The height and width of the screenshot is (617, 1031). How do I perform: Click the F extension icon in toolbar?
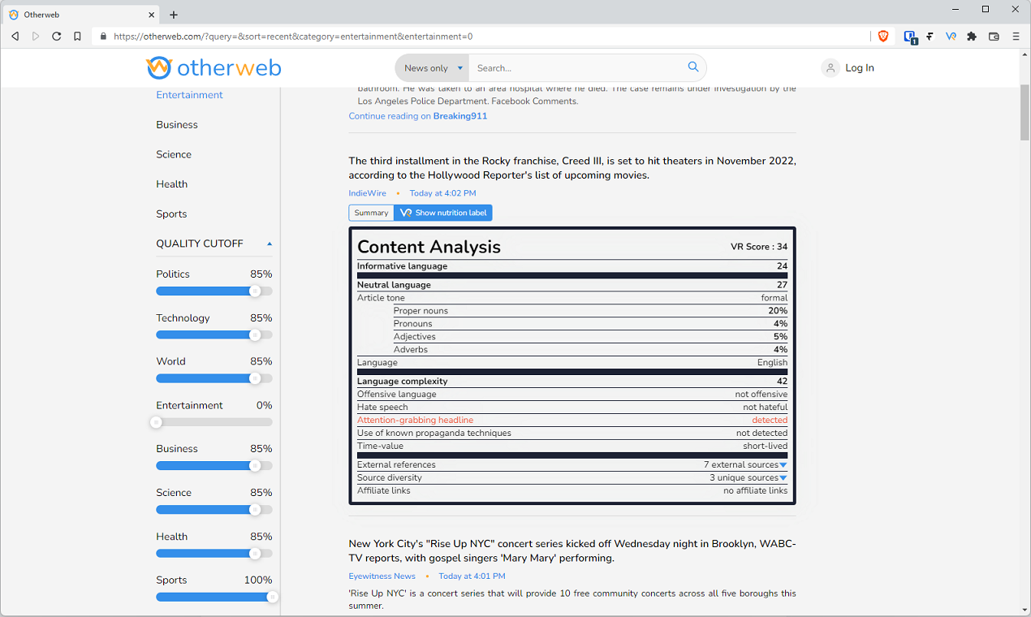(930, 37)
